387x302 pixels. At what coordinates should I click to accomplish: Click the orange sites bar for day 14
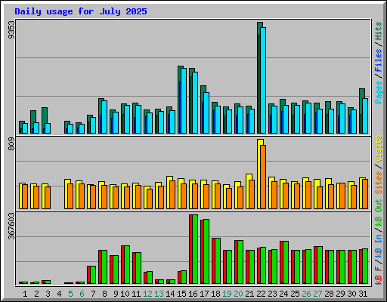[x=172, y=195]
